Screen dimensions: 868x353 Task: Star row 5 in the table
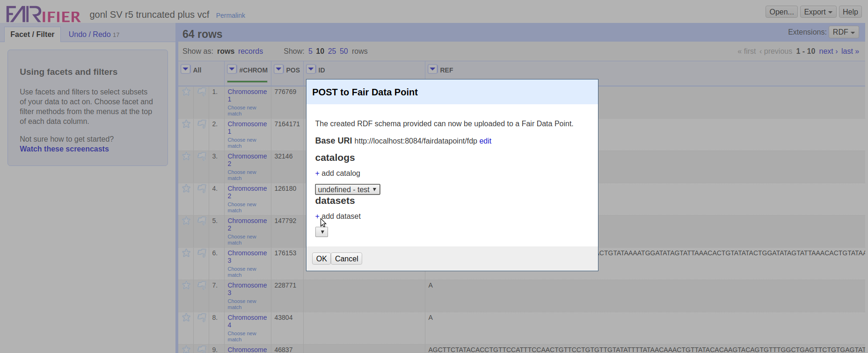tap(186, 221)
